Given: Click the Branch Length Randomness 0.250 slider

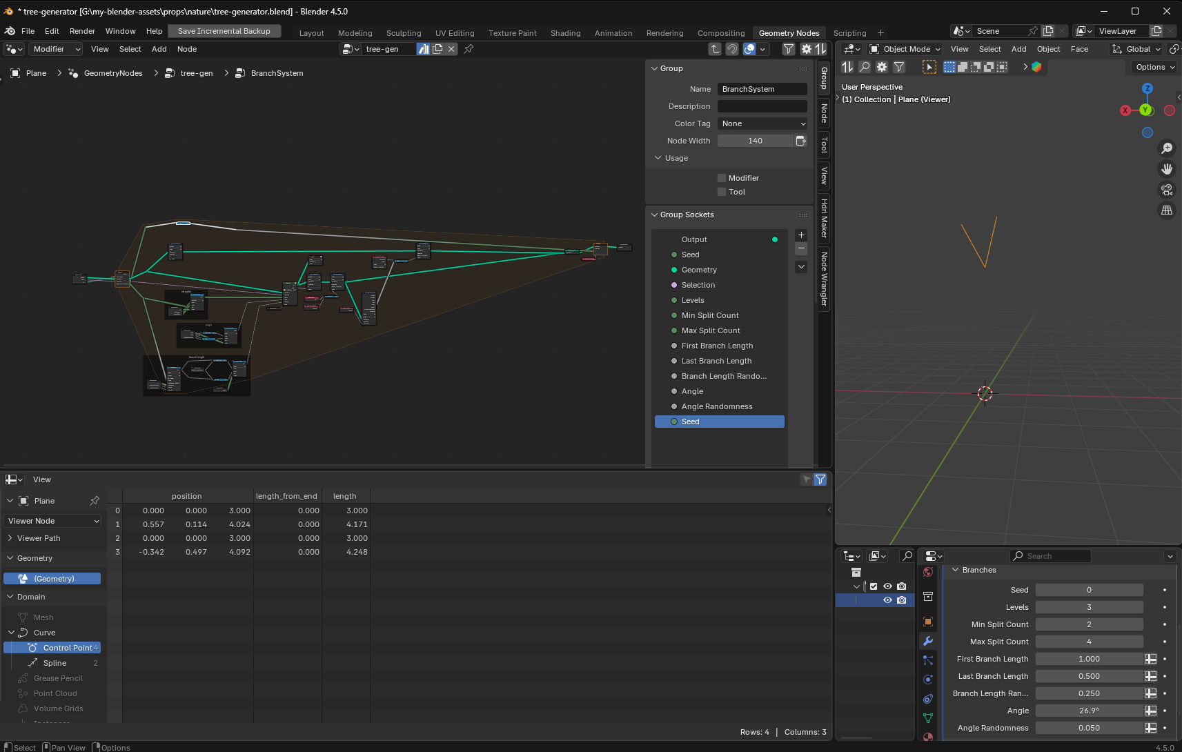Looking at the screenshot, I should 1089,693.
